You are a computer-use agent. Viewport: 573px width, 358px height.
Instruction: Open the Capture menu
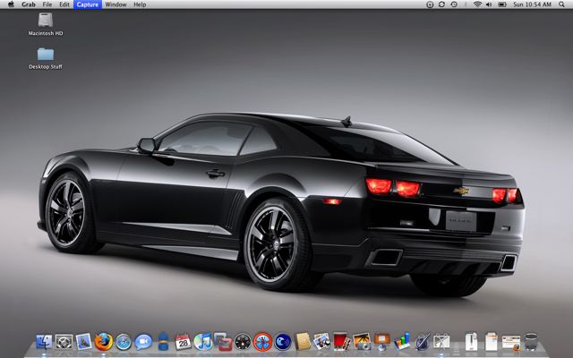point(87,4)
